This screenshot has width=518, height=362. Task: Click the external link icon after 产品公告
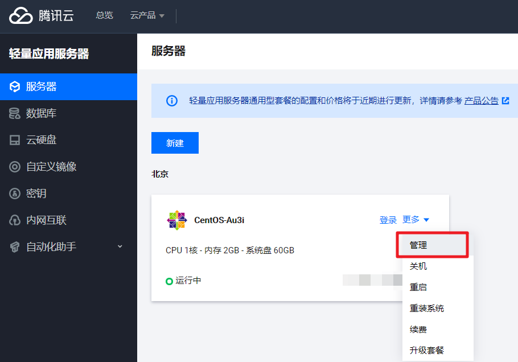[505, 100]
